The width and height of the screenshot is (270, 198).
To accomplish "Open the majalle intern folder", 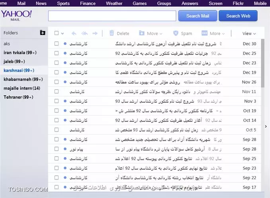I will click(22, 88).
